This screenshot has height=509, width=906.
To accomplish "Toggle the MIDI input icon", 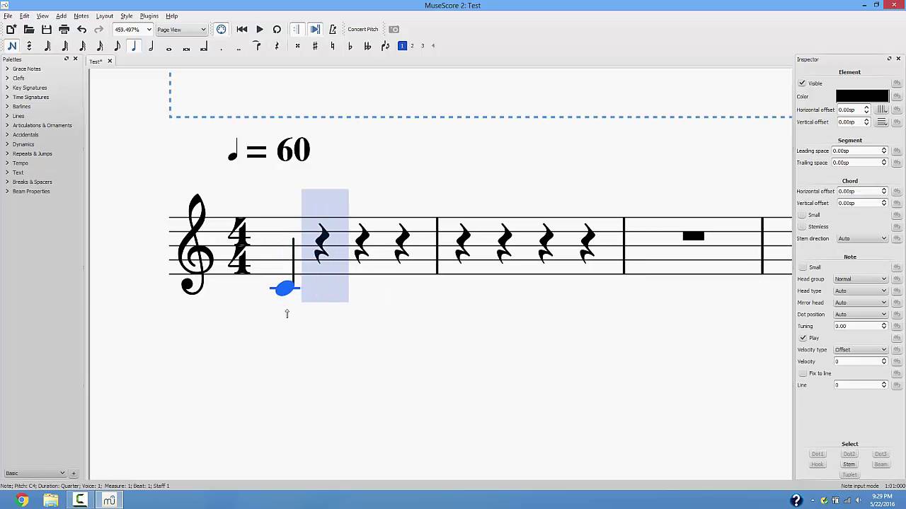I will tap(222, 29).
